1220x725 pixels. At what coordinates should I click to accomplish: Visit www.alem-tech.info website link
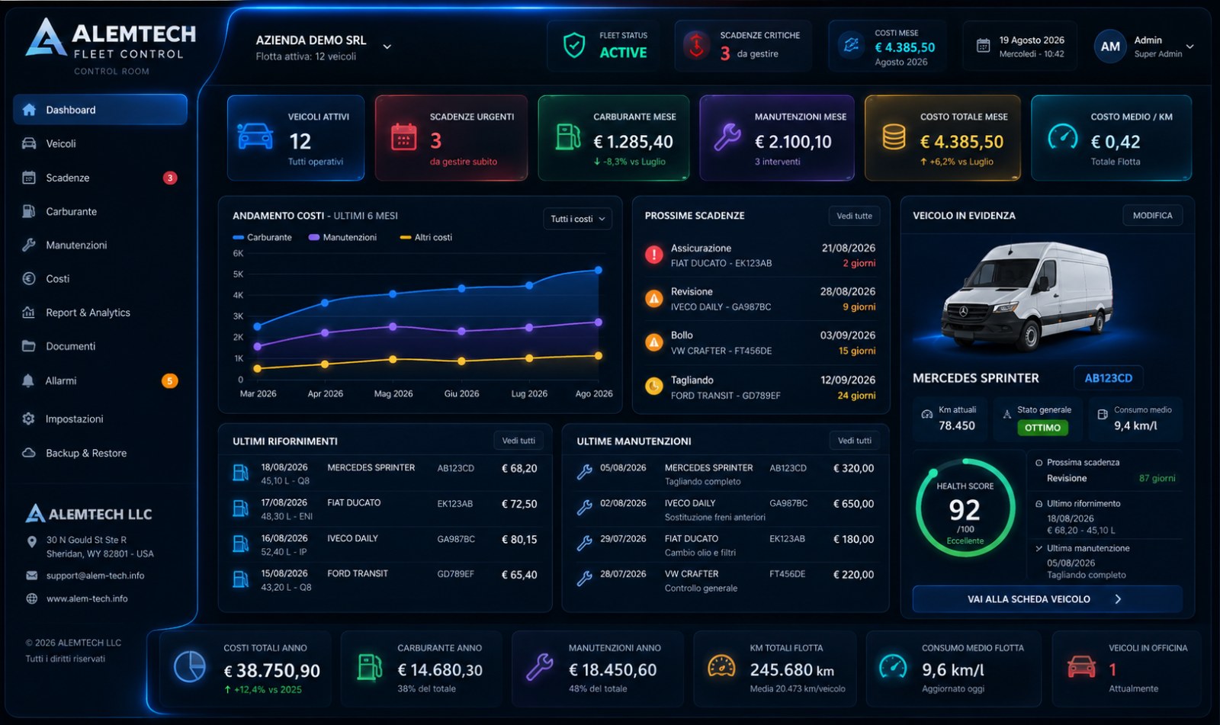click(x=87, y=598)
